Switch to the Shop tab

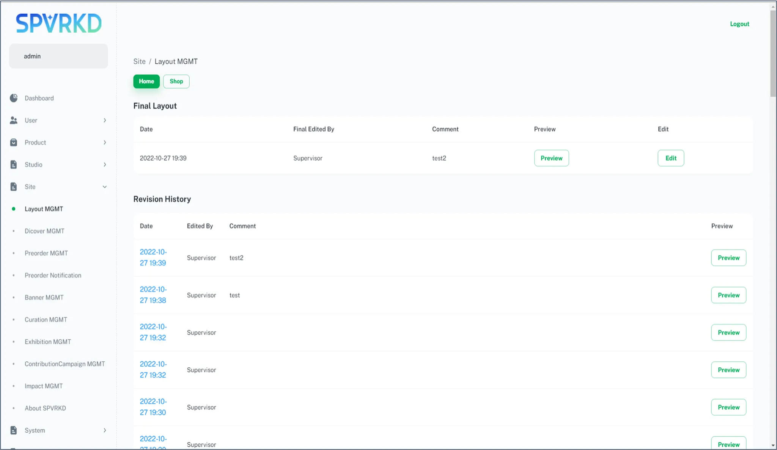click(x=176, y=82)
